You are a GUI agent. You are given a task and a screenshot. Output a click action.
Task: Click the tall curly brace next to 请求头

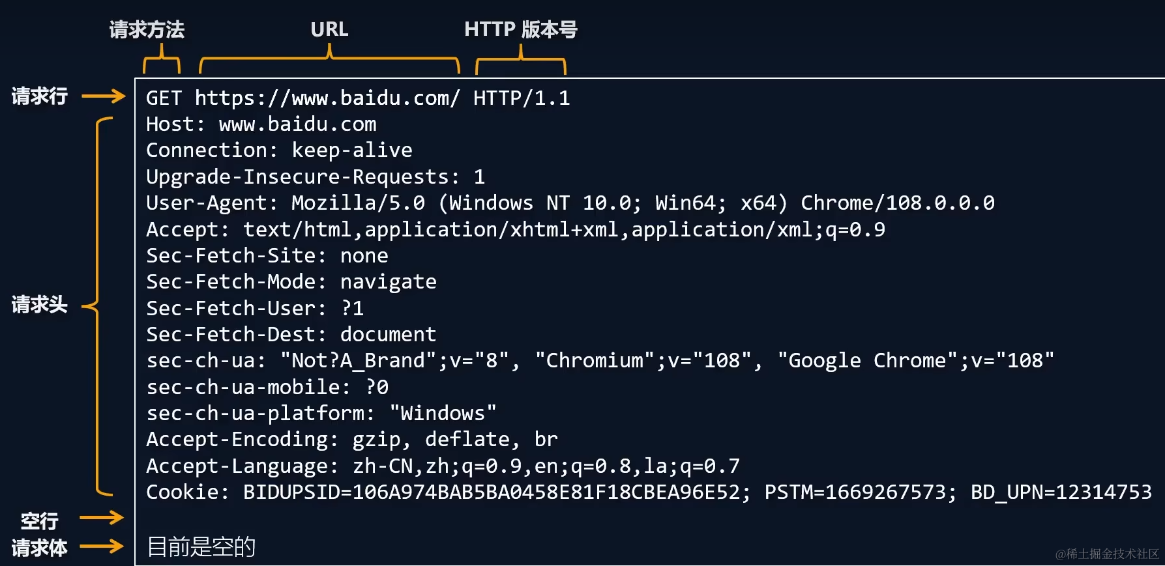tap(98, 305)
